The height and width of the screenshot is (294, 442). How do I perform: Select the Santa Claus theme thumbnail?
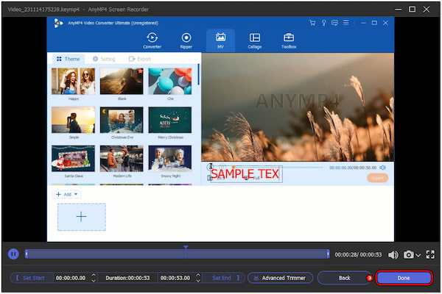73,159
